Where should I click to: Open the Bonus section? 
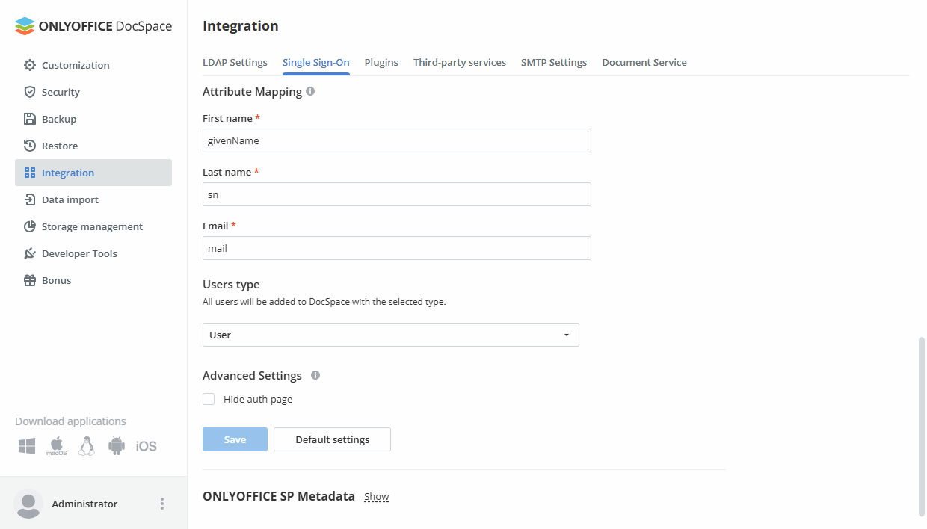(x=57, y=280)
